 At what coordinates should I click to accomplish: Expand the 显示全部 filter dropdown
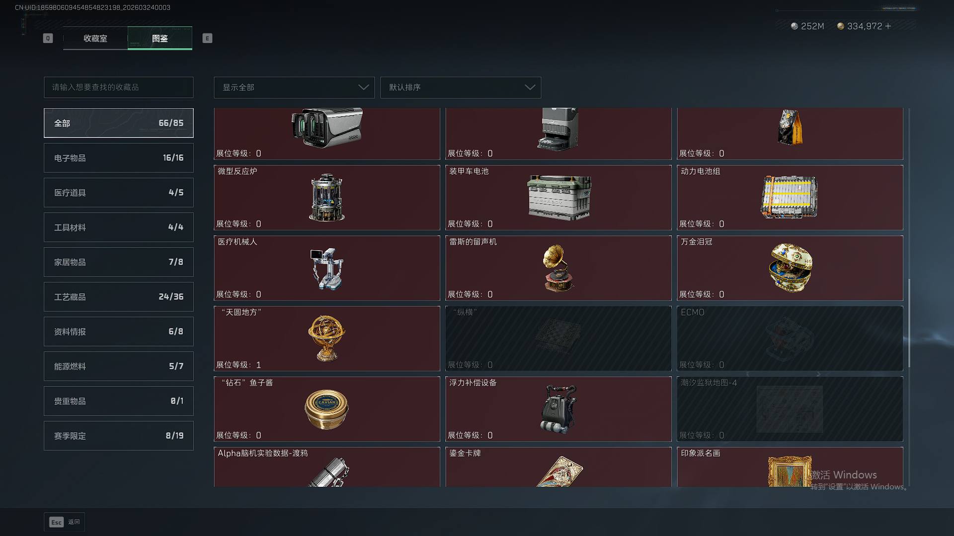(294, 87)
